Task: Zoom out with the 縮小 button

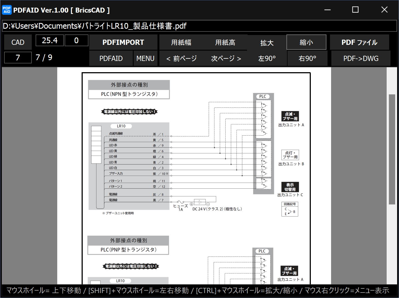Action: (306, 42)
